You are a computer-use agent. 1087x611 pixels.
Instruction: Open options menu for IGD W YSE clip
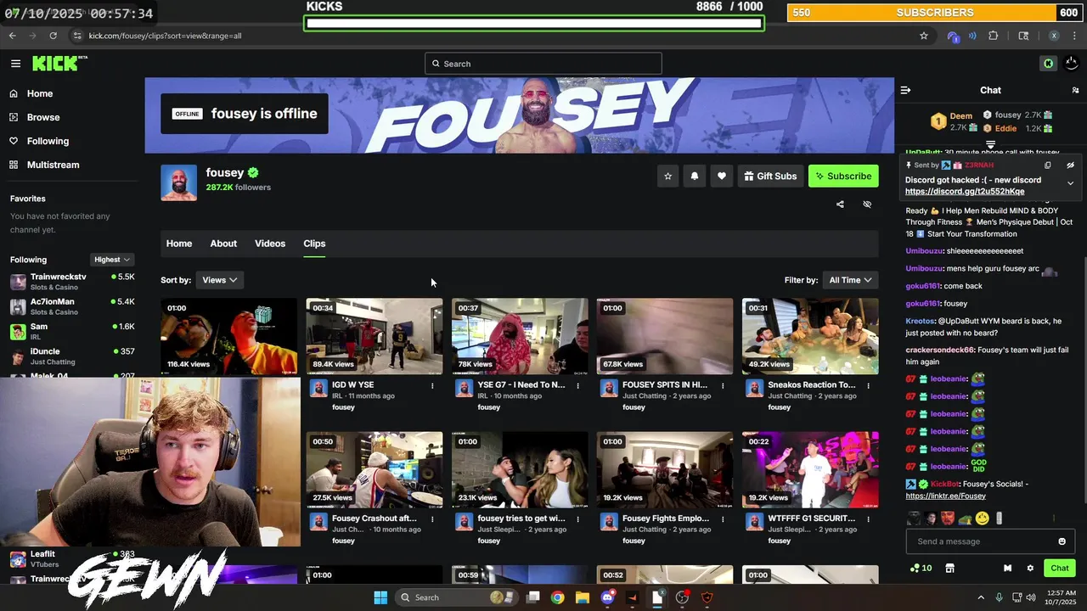click(432, 385)
